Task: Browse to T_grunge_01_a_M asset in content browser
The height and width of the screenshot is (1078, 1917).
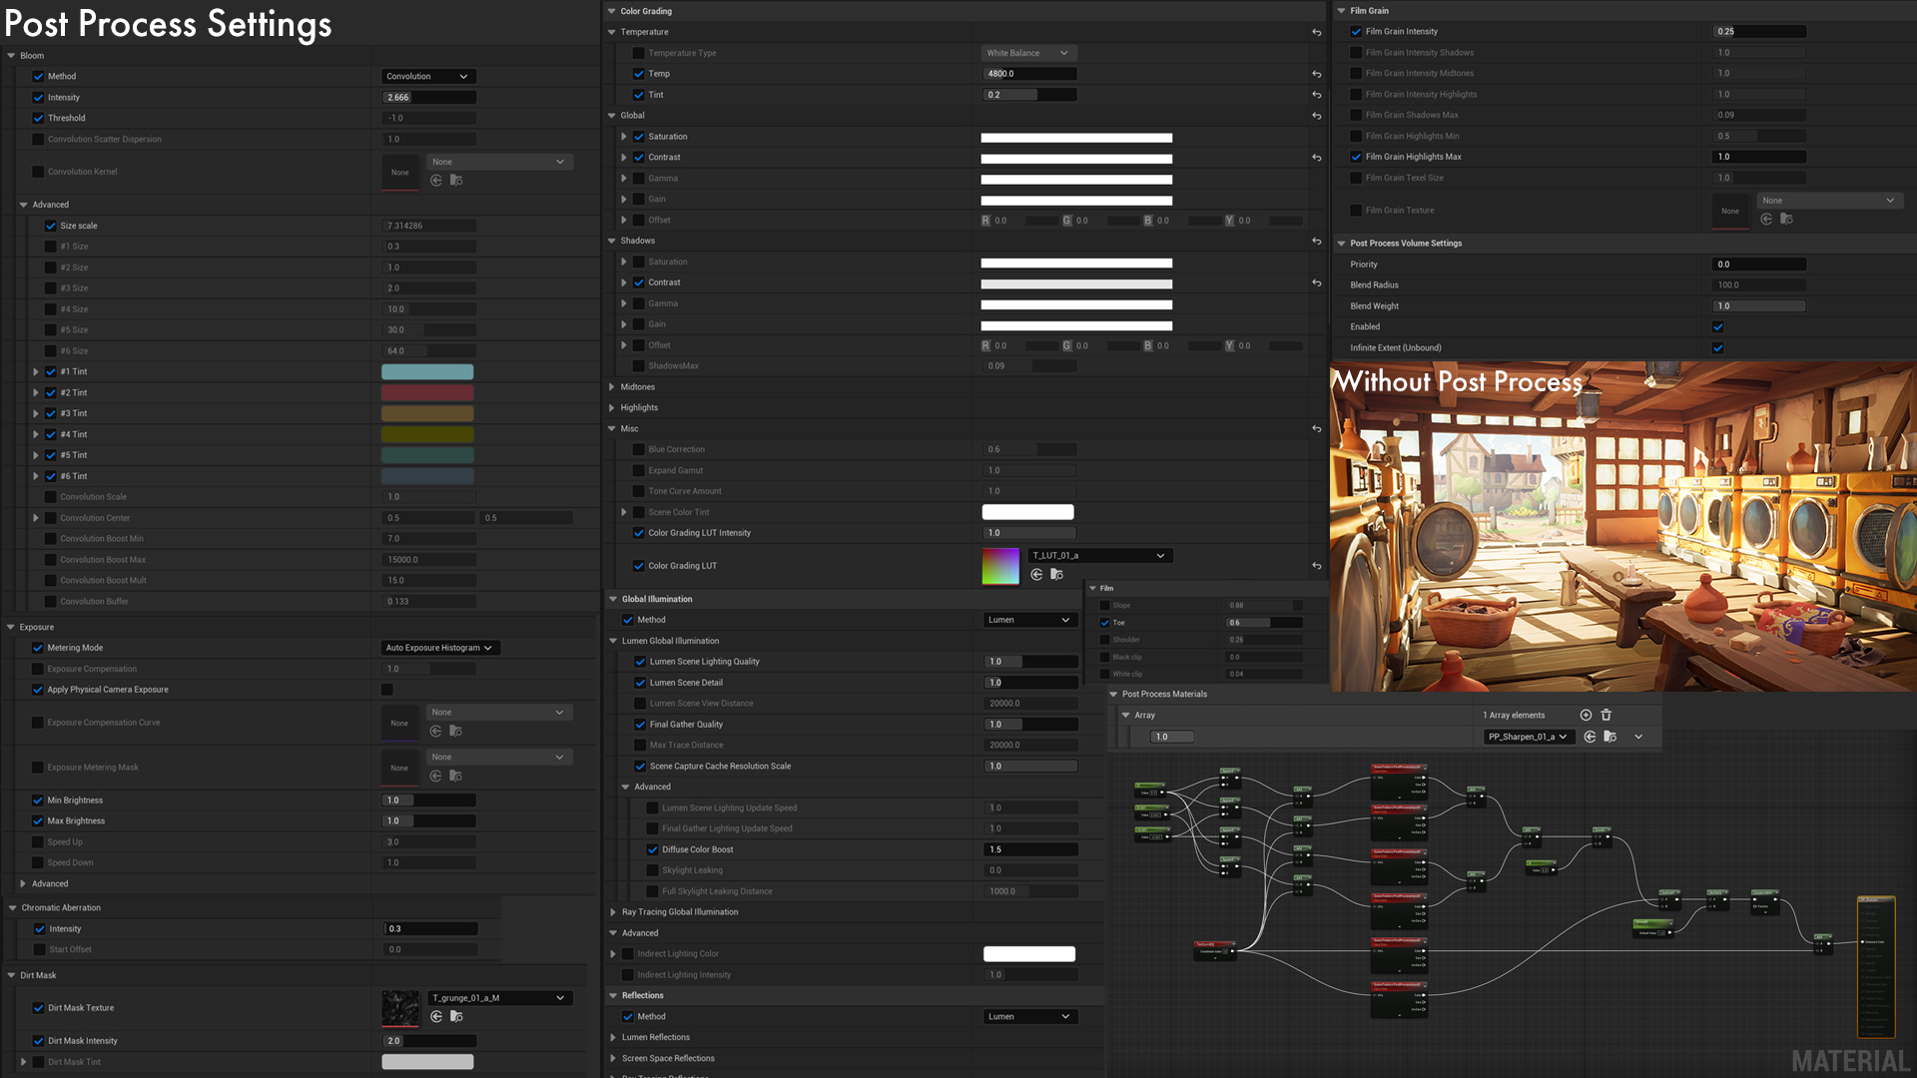Action: (456, 1016)
